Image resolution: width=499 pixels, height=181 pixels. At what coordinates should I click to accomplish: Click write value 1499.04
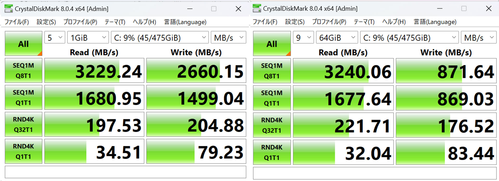pyautogui.click(x=196, y=97)
